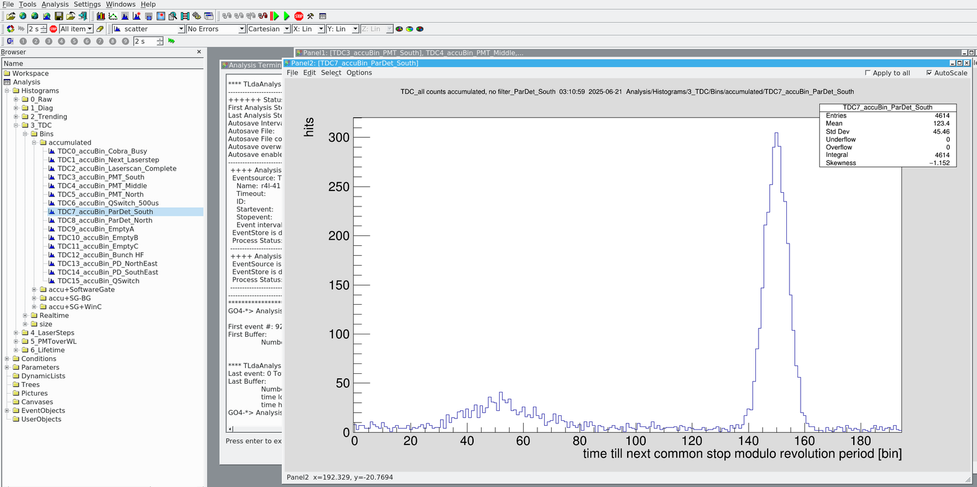Open Panel2's Options menu
This screenshot has width=977, height=487.
pos(359,73)
